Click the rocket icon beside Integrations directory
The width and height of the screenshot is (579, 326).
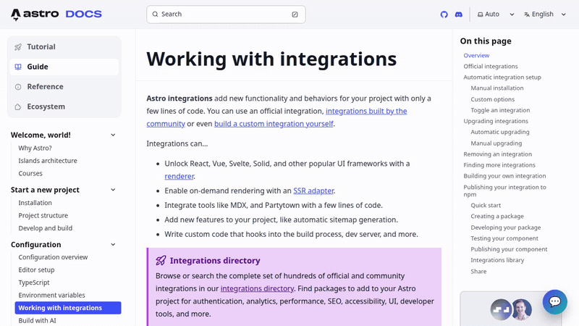[x=161, y=261]
